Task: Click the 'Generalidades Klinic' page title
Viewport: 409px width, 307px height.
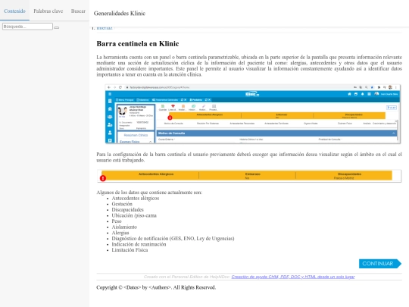Action: point(120,14)
